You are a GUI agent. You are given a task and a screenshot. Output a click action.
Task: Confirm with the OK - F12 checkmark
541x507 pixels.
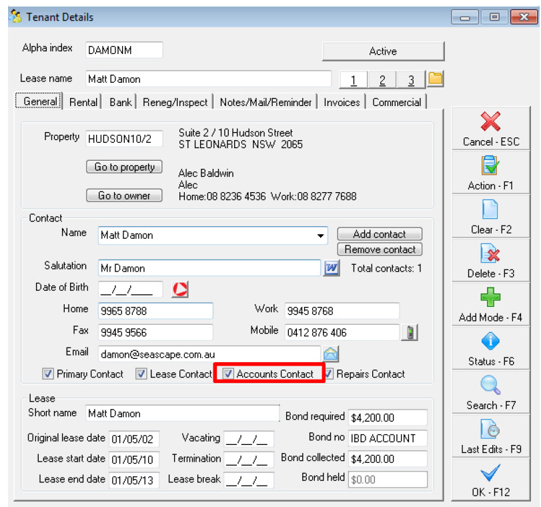[x=490, y=473]
